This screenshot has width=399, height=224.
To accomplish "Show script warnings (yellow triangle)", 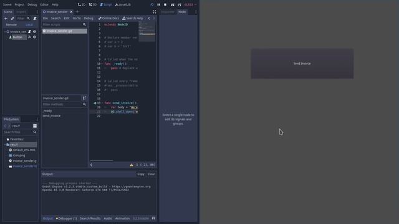I will coord(132,165).
